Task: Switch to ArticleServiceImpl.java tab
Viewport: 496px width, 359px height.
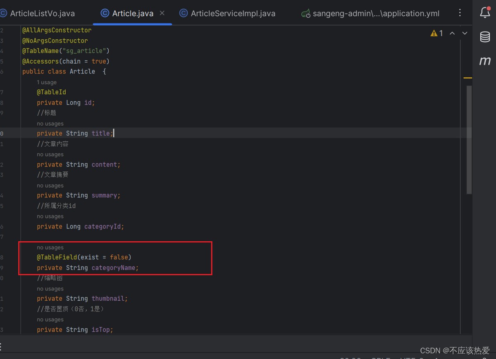Action: (x=227, y=13)
